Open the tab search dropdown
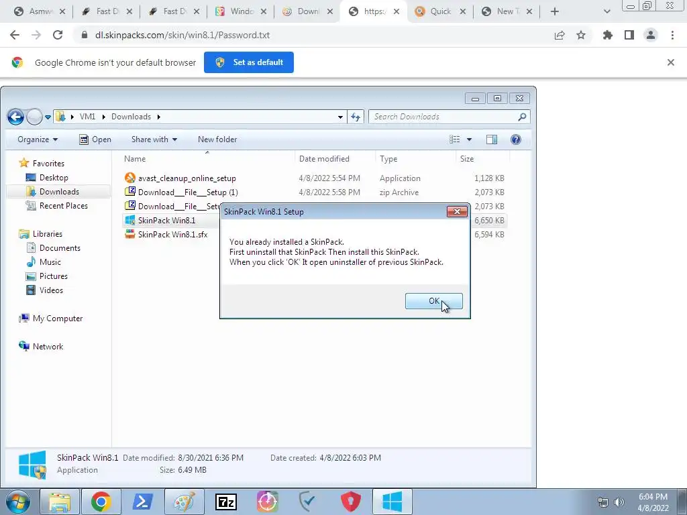Screen dimensions: 687x515 tap(606, 11)
